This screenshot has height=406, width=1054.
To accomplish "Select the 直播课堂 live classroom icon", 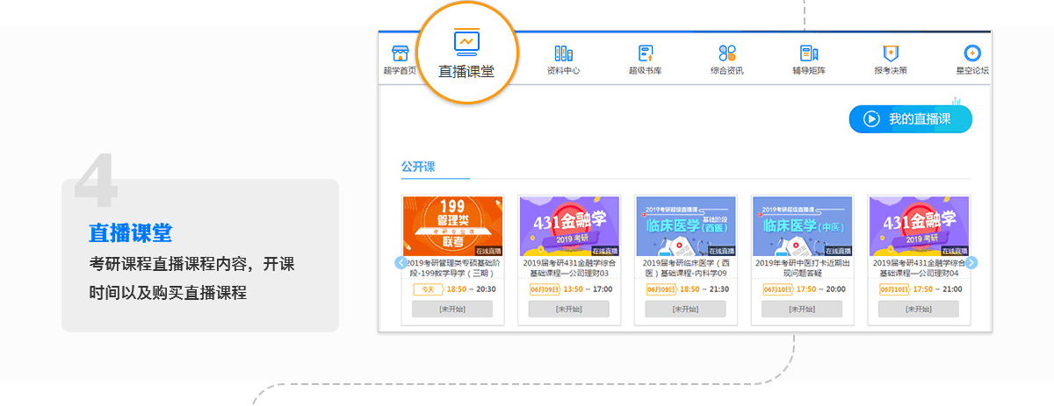I will click(466, 42).
